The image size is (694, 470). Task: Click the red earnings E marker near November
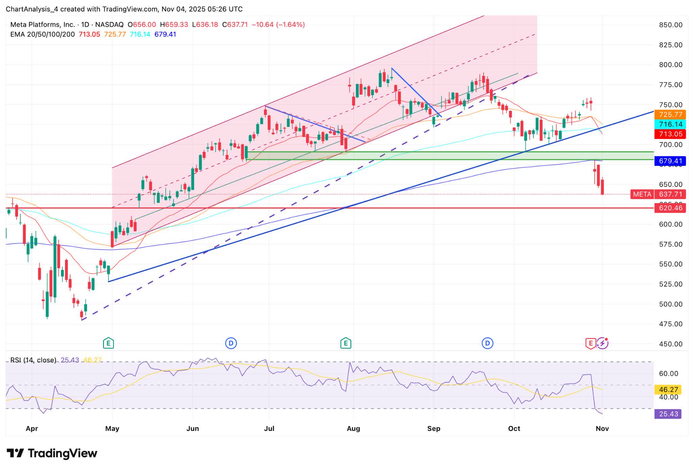click(591, 343)
